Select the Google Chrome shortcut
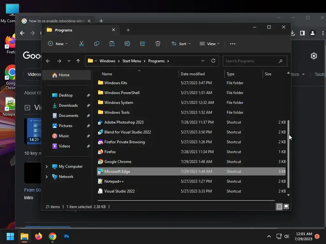 point(191,162)
